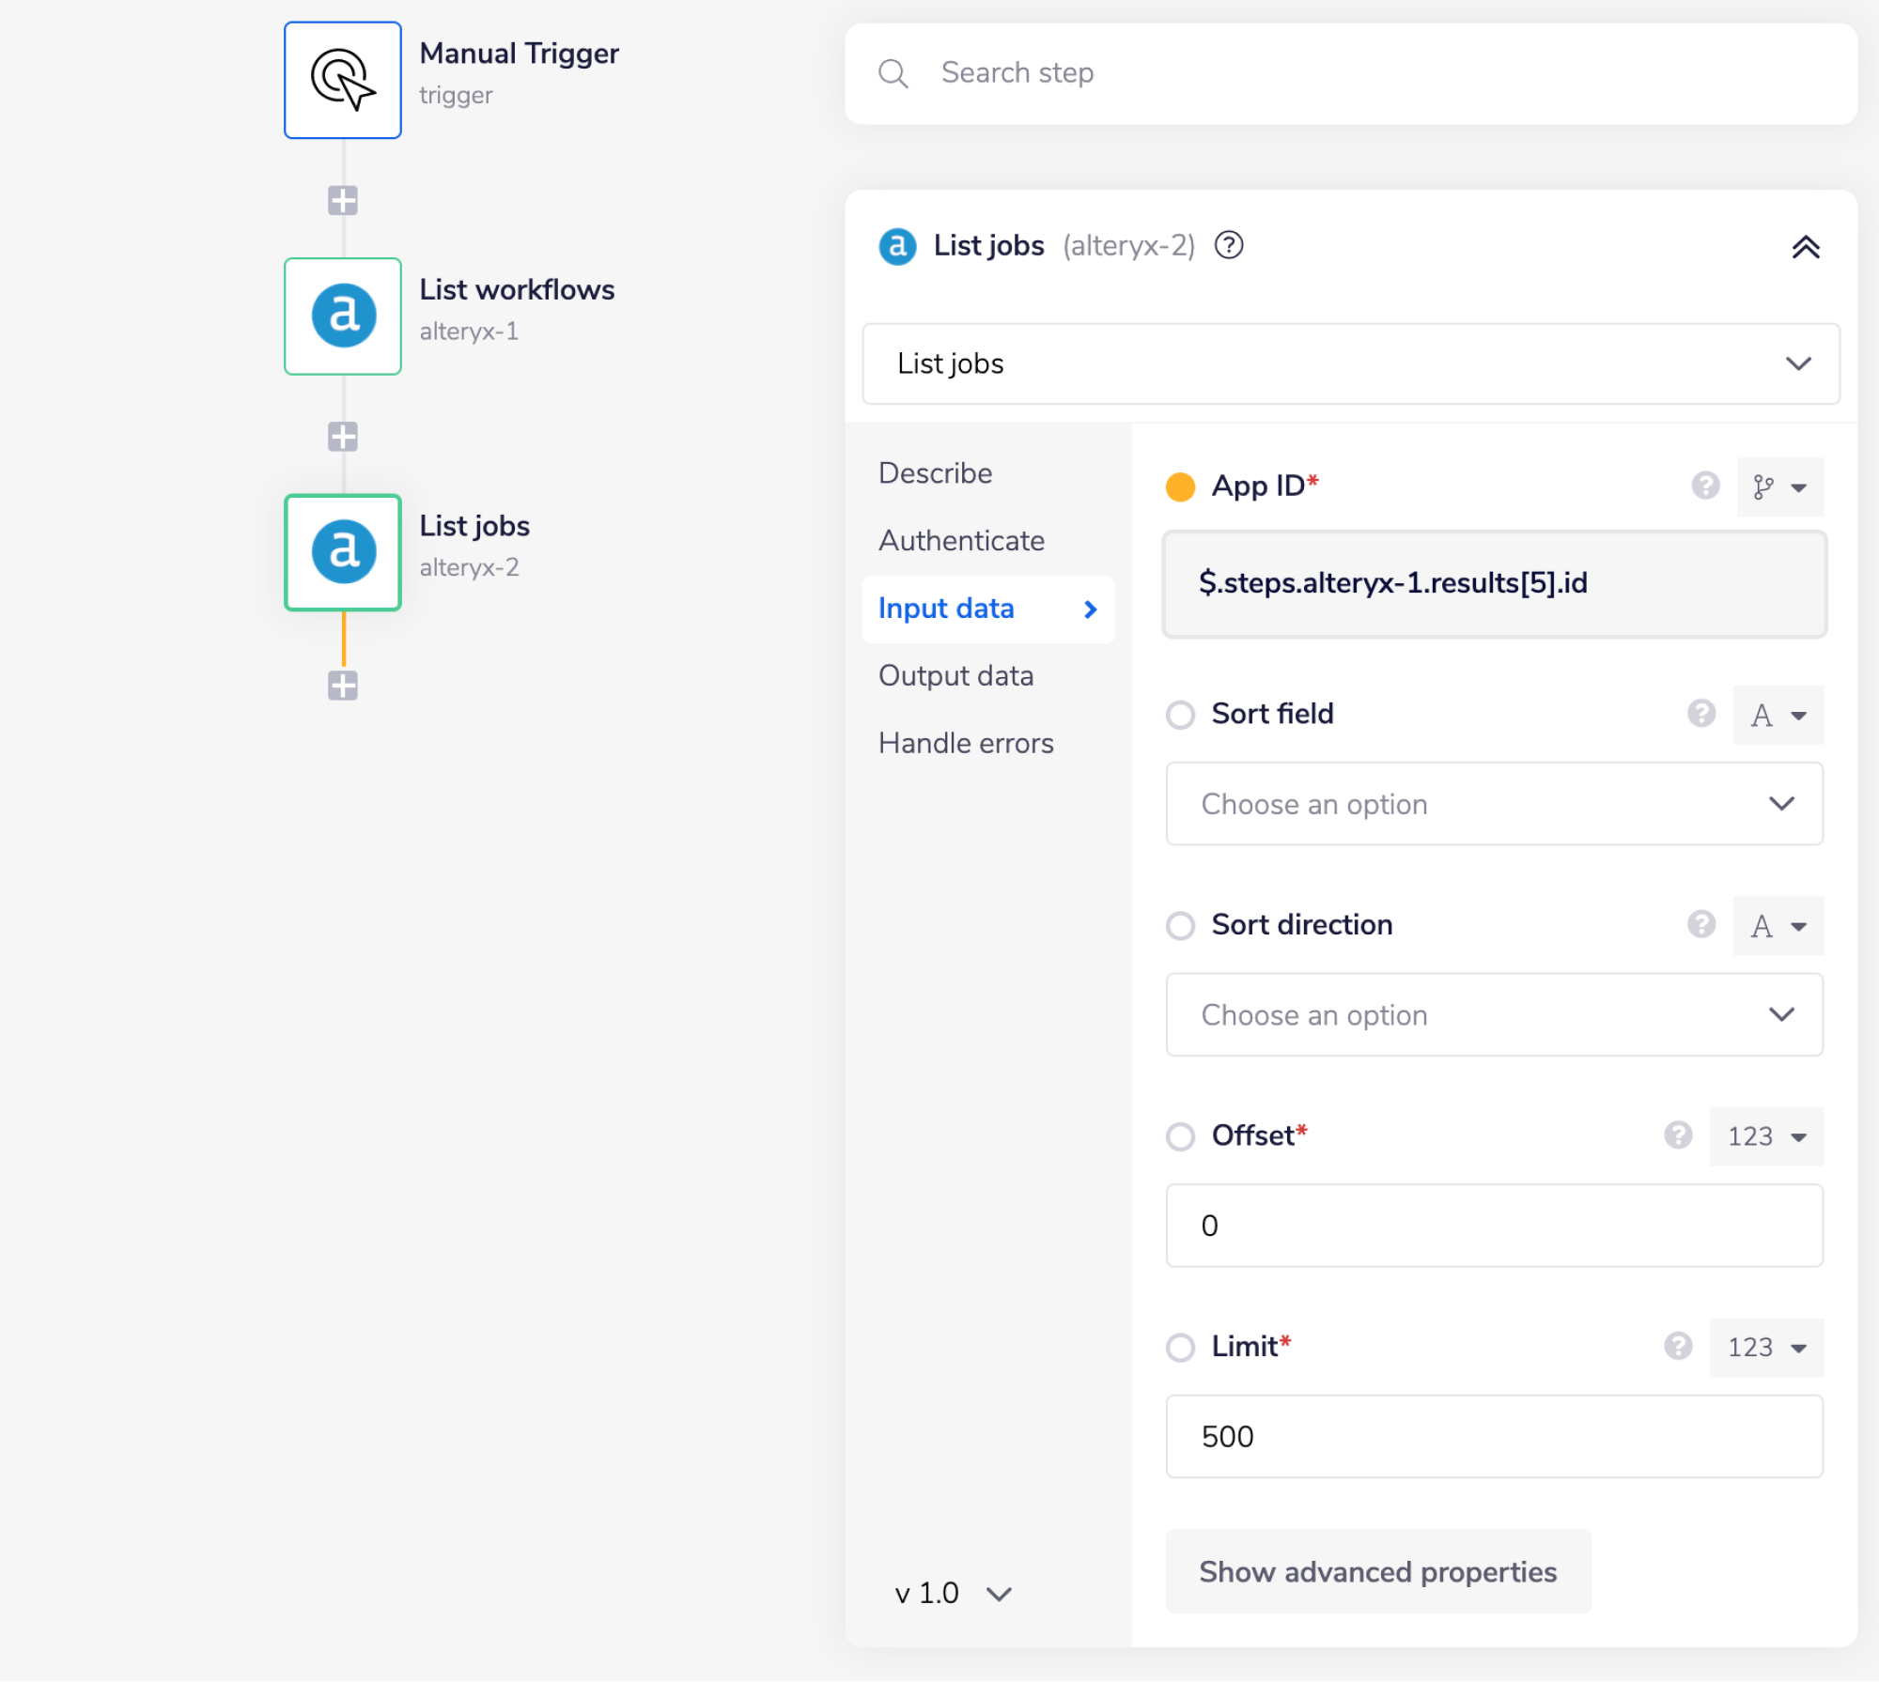Select the List jobs alteryx-2 node icon

click(343, 552)
